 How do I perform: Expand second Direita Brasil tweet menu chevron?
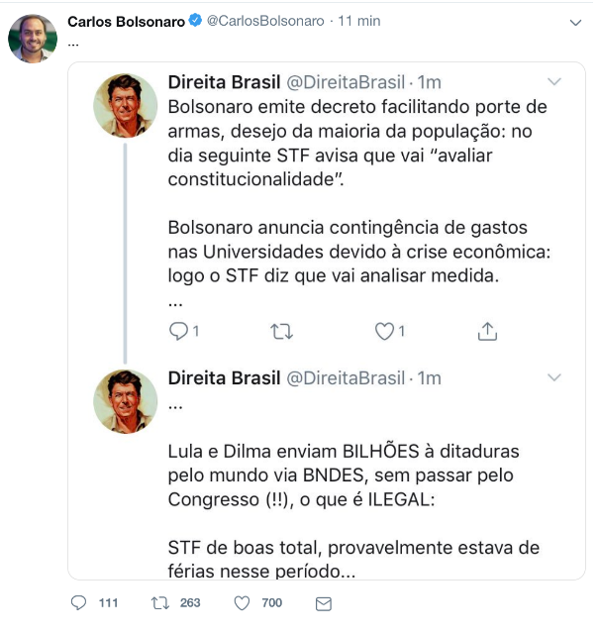(x=554, y=377)
